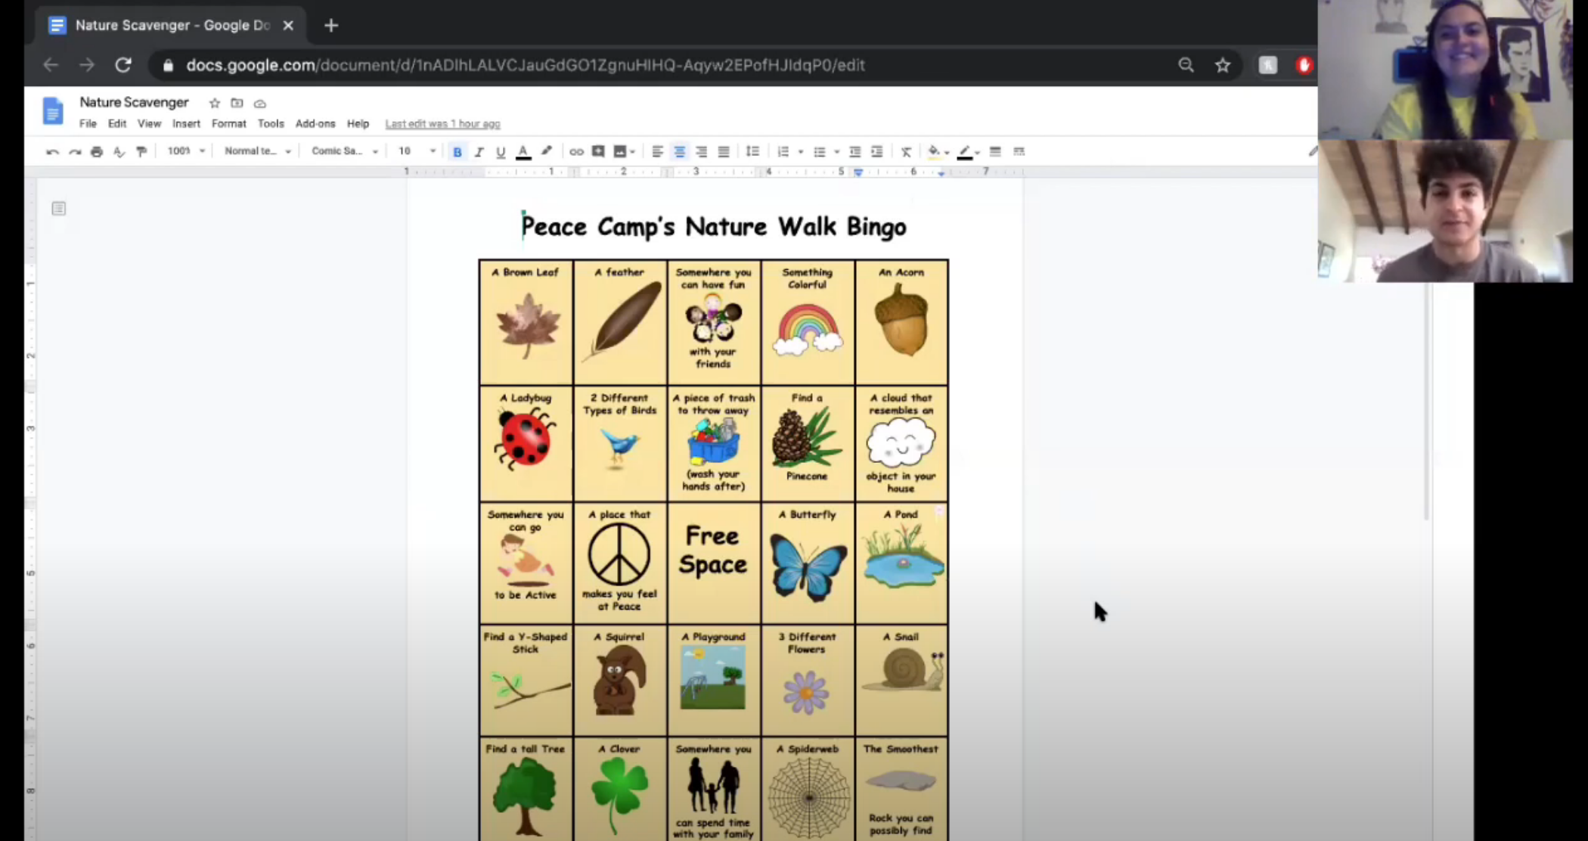Decrease the paragraph indent
This screenshot has width=1588, height=841.
pos(855,152)
